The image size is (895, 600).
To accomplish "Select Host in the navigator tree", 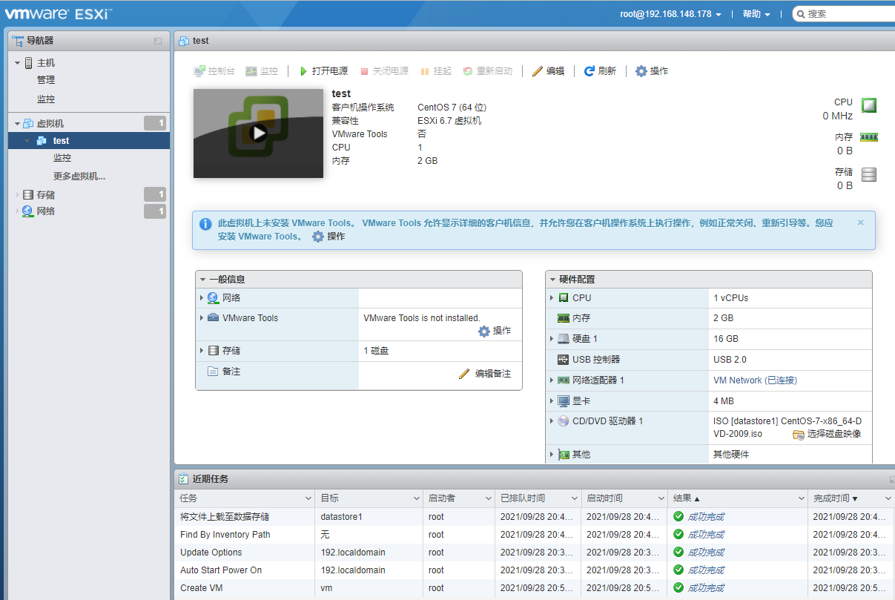I will 46,63.
